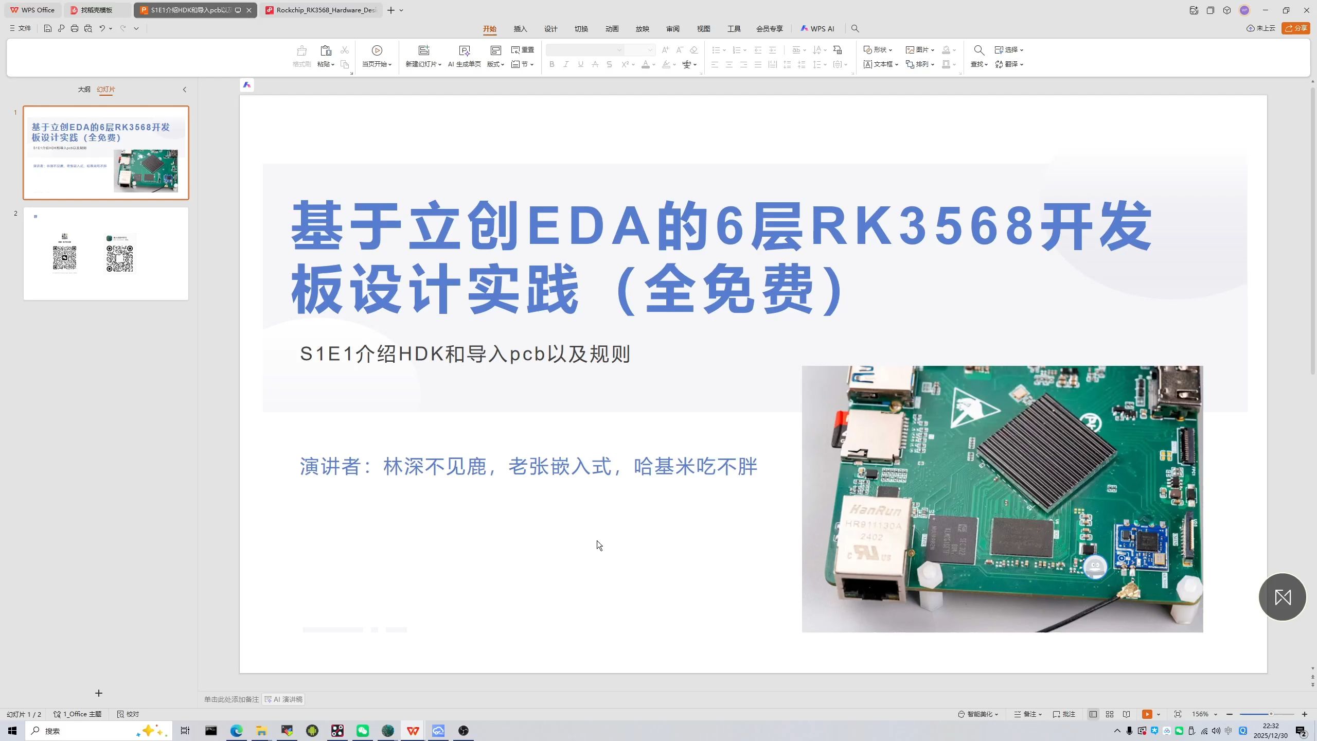Click the 当页开始 slideshow play icon

pyautogui.click(x=377, y=50)
